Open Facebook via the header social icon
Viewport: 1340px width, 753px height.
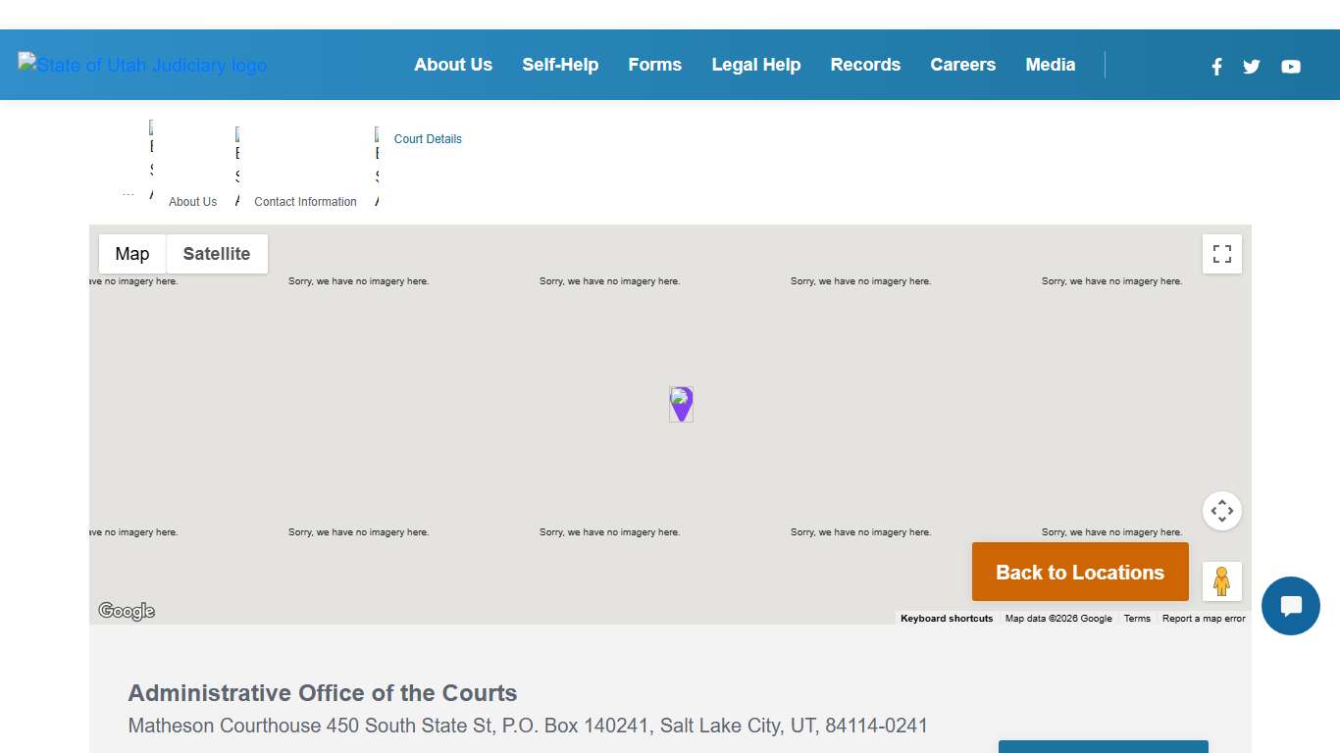(x=1216, y=67)
